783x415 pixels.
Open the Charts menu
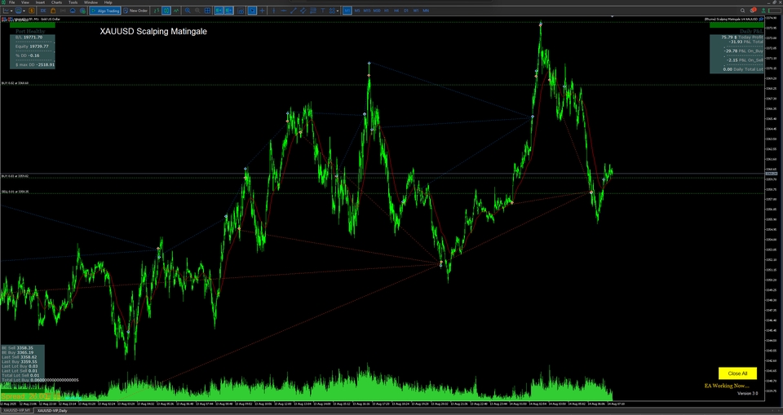click(56, 3)
